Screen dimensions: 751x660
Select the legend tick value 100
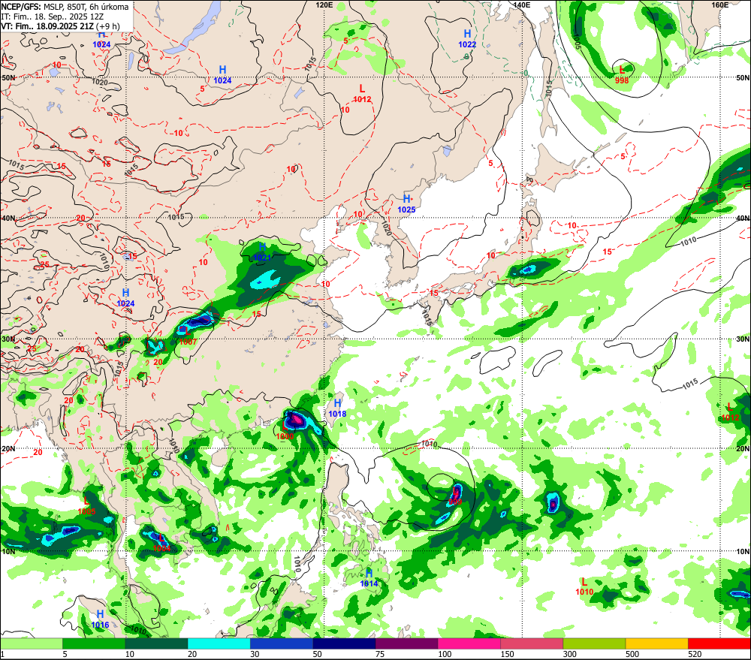[445, 654]
